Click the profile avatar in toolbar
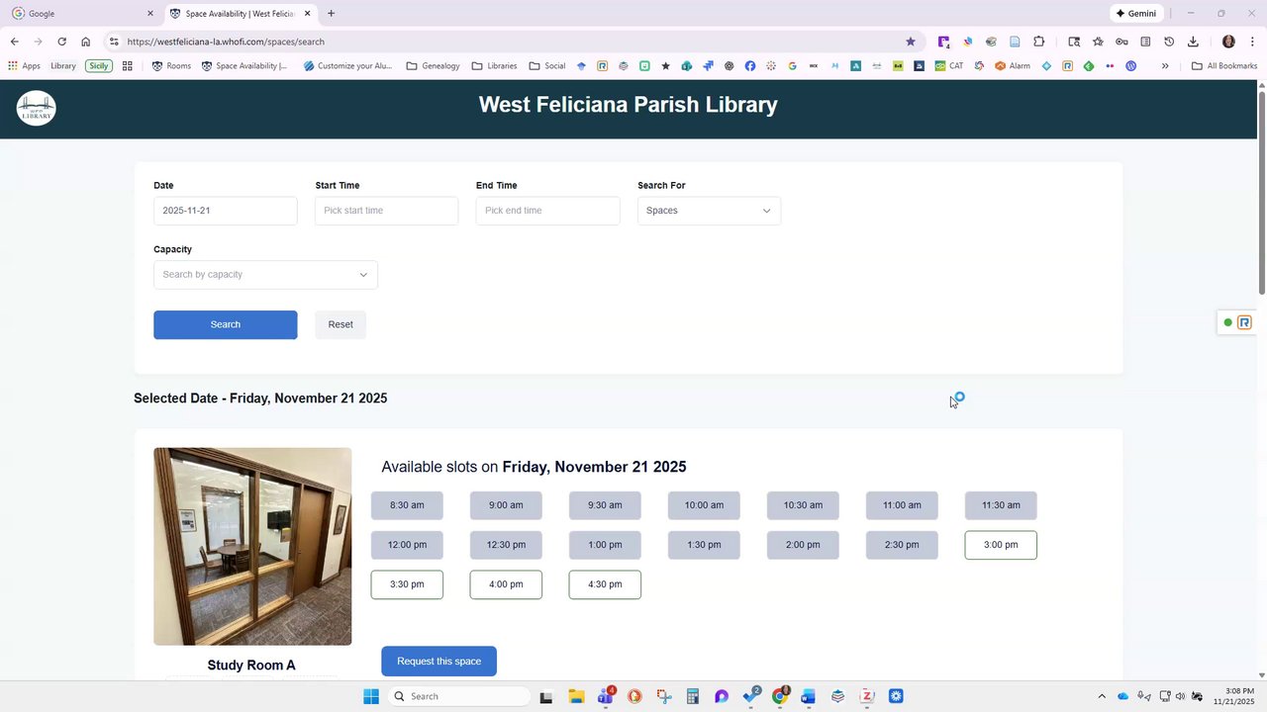The height and width of the screenshot is (712, 1267). (x=1228, y=42)
